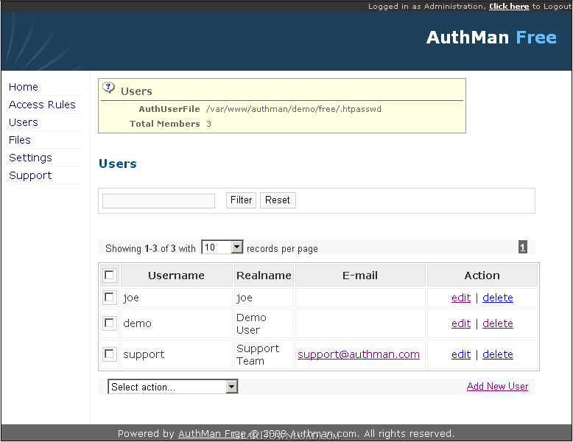Viewport: 573px width, 442px height.
Task: Open Users section in sidebar
Action: tap(24, 122)
